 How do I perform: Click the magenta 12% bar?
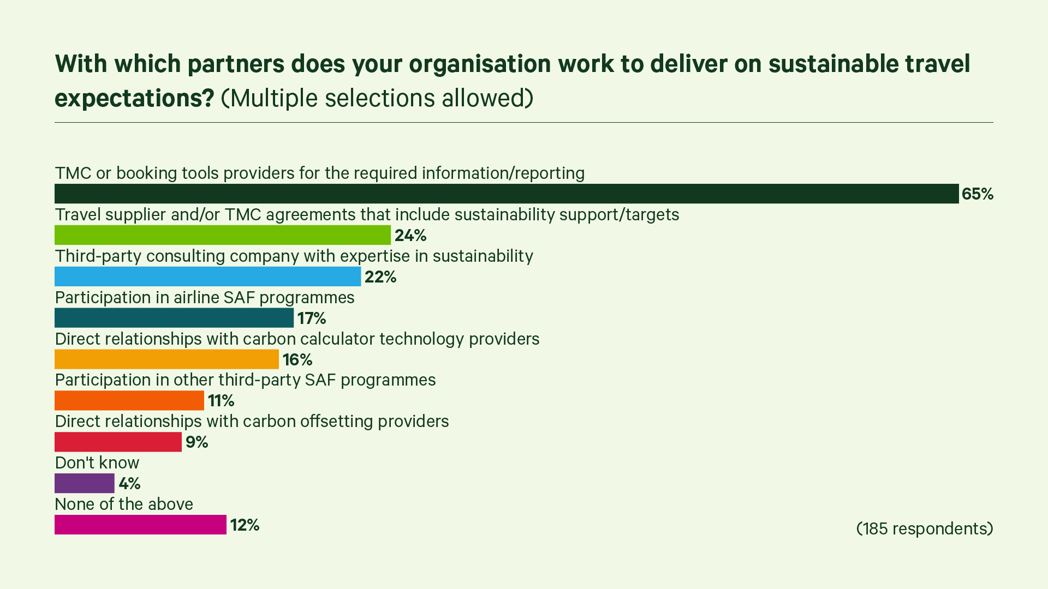coord(140,525)
